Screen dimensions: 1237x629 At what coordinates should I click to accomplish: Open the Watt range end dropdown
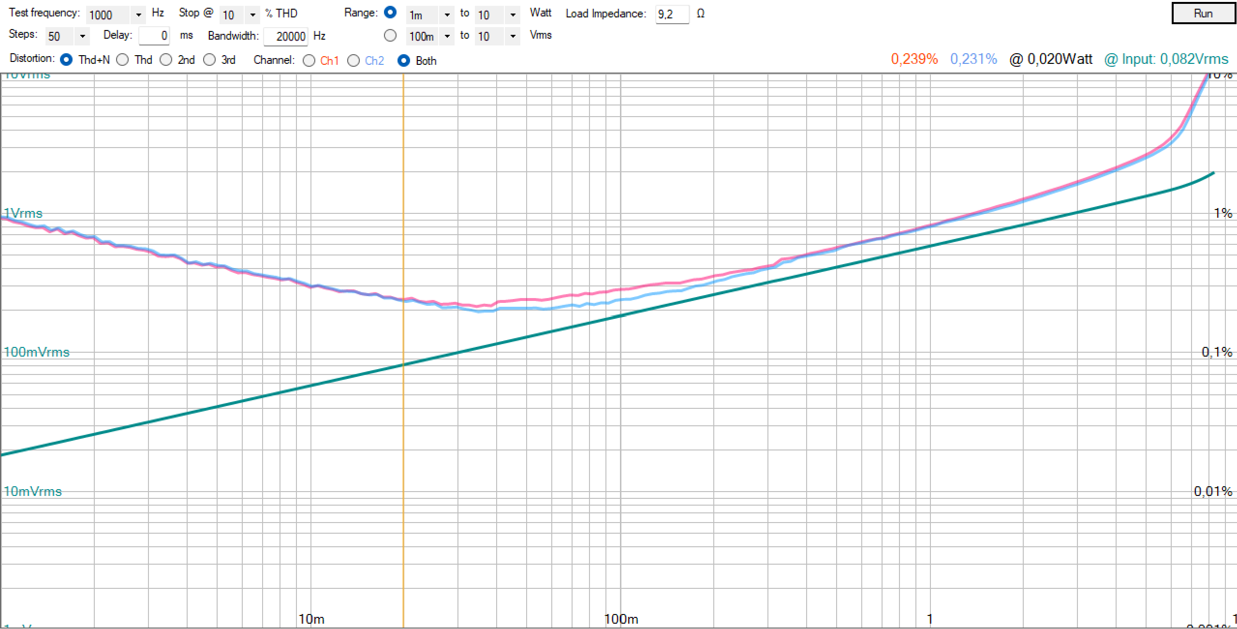(x=513, y=15)
